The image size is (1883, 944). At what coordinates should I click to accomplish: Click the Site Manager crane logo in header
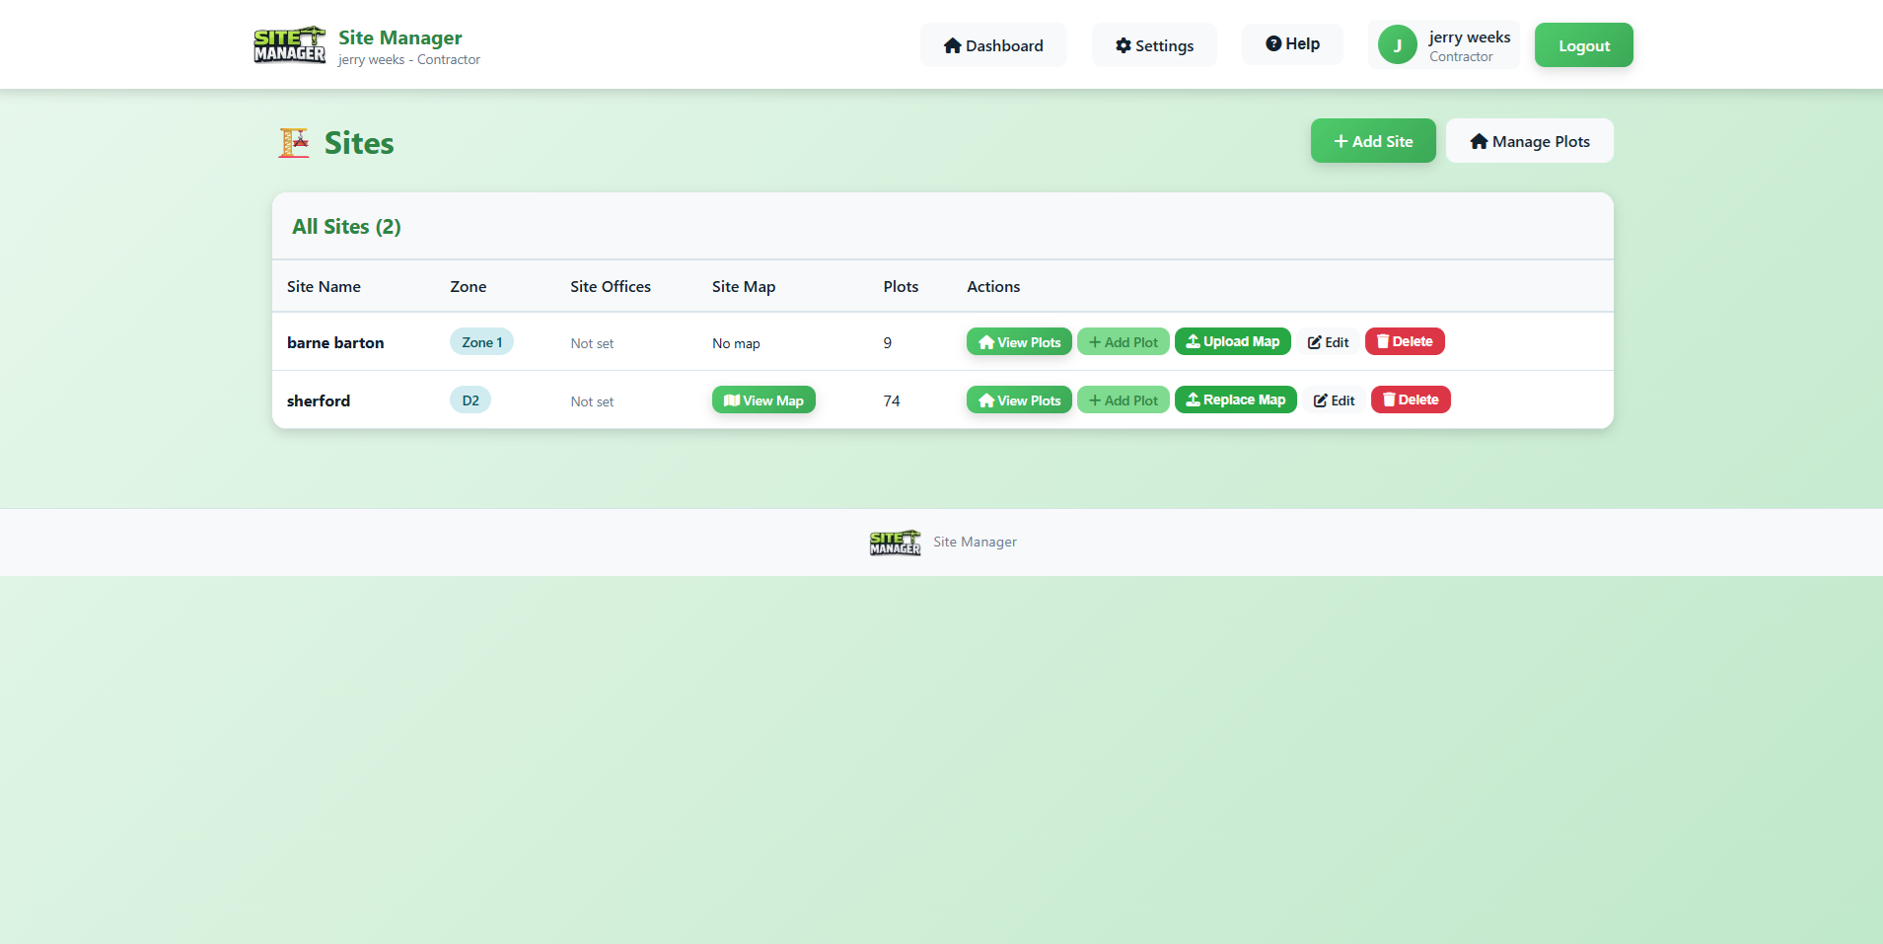[x=289, y=44]
